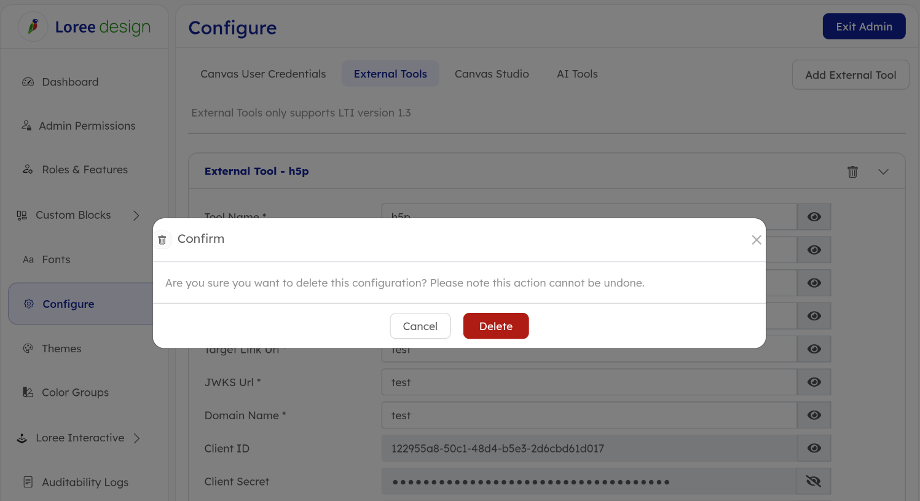Click the Admin Permissions user-lock icon
This screenshot has height=501, width=920.
point(26,125)
